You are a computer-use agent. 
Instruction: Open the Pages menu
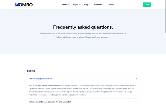76,5
